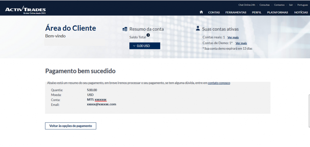Go to the home icon in navigation
This screenshot has width=310, height=147.
(201, 12)
